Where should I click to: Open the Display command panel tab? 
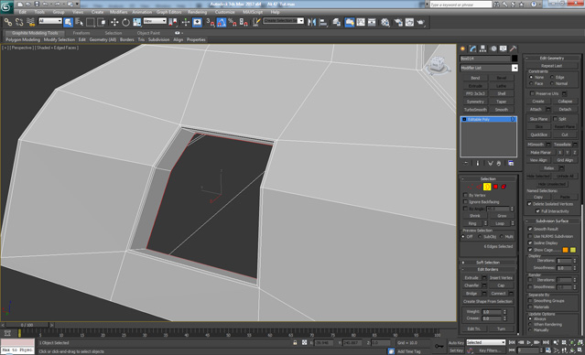504,48
